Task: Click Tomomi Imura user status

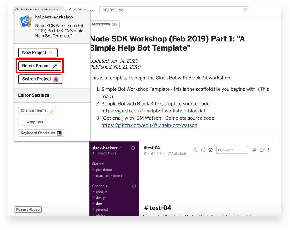Action: pyautogui.click(x=104, y=153)
